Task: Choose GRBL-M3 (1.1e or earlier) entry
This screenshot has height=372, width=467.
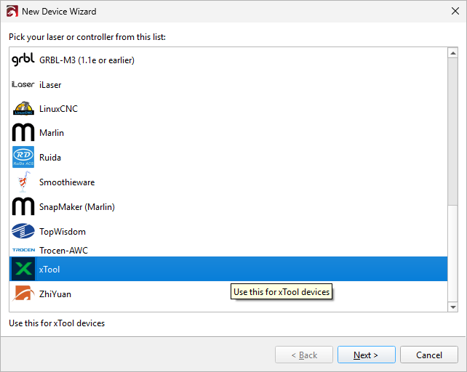Action: 228,60
